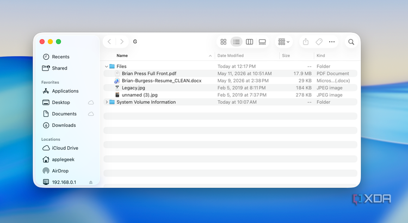Click the May 9, 2026 at 2:38 PM date
Screen dimensions: 408x223
243,80
